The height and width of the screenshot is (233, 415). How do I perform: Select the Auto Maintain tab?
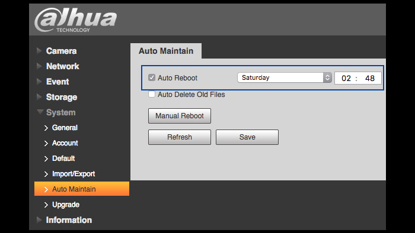click(x=166, y=51)
